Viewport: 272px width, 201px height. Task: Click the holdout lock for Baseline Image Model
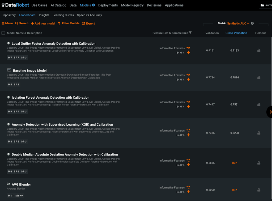[259, 77]
